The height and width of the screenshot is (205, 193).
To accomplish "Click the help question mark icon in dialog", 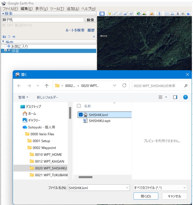I will 185,97.
